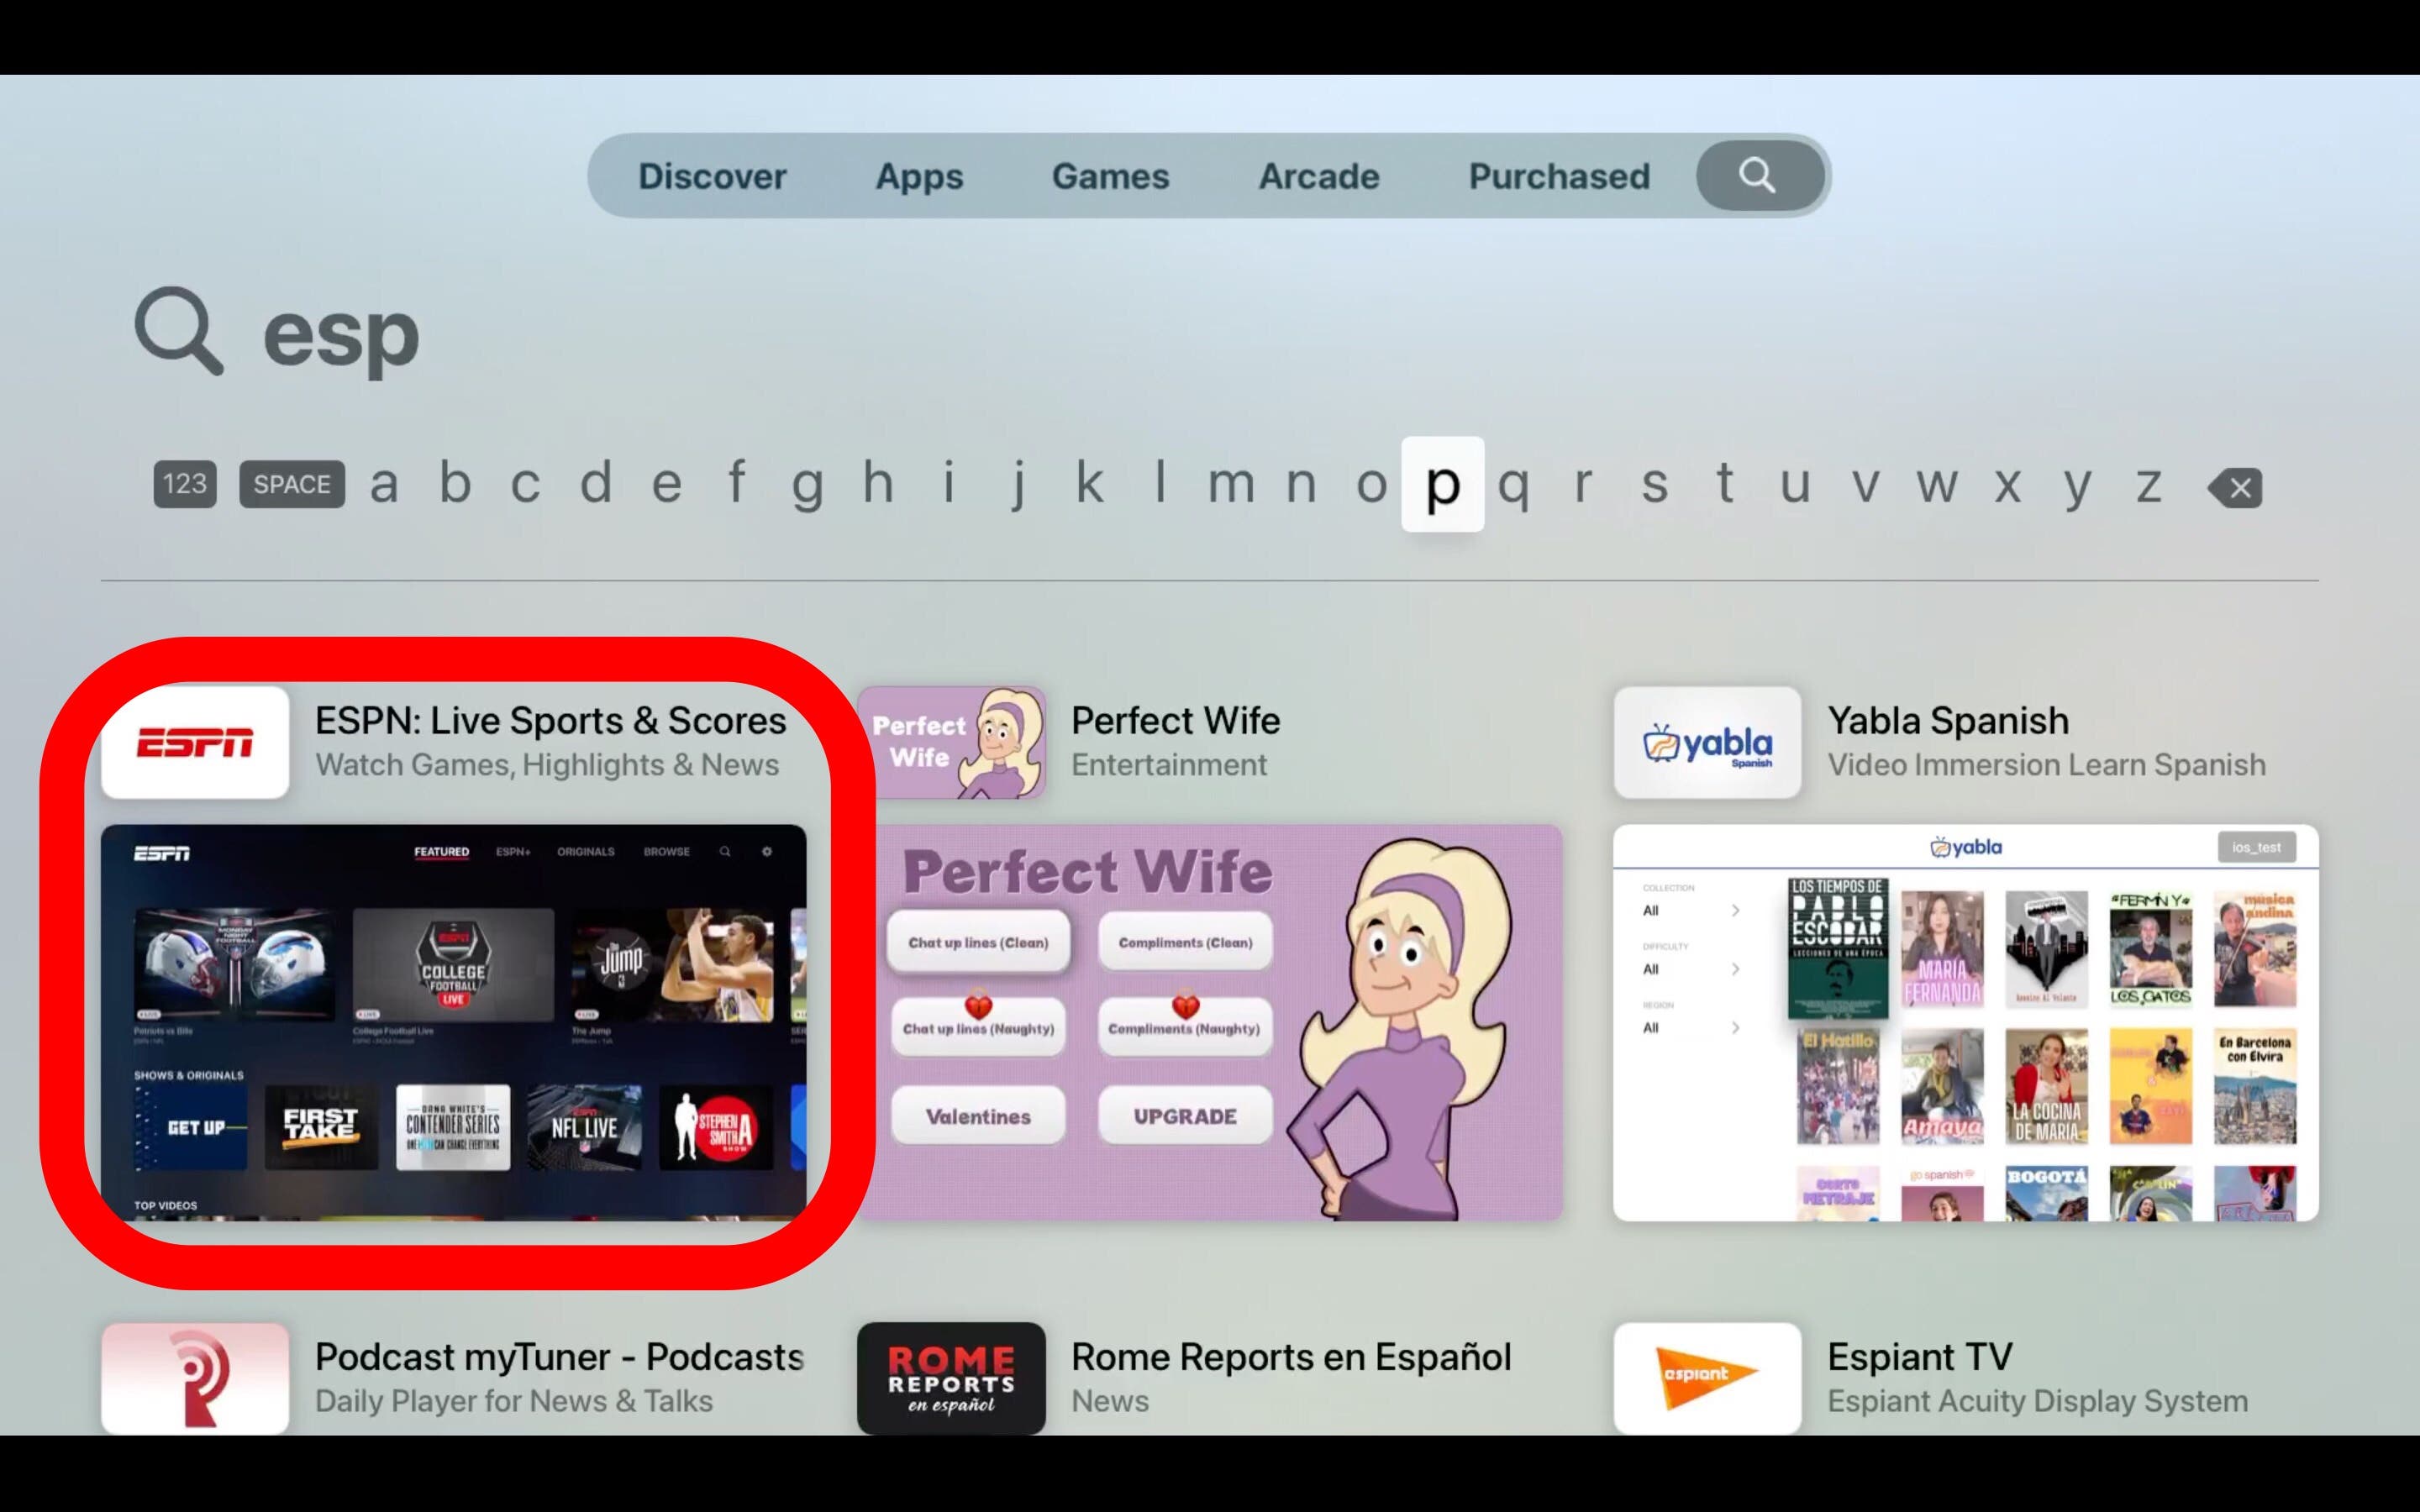Viewport: 2420px width, 1512px height.
Task: Select letter s on the keyboard
Action: tap(1655, 485)
